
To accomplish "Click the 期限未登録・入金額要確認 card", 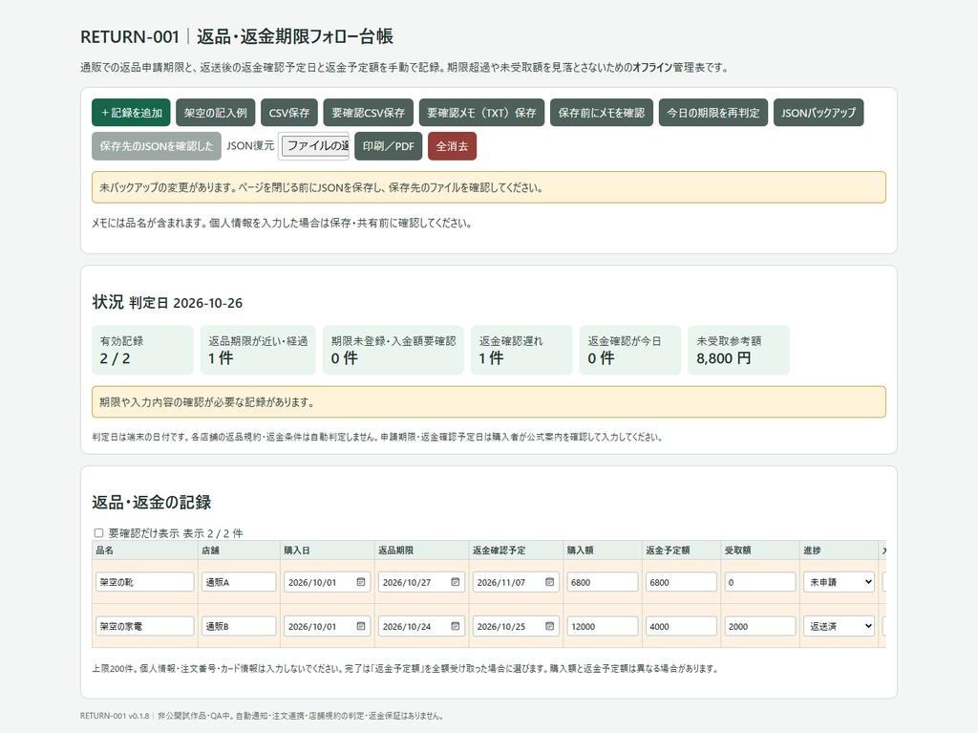I will (393, 351).
